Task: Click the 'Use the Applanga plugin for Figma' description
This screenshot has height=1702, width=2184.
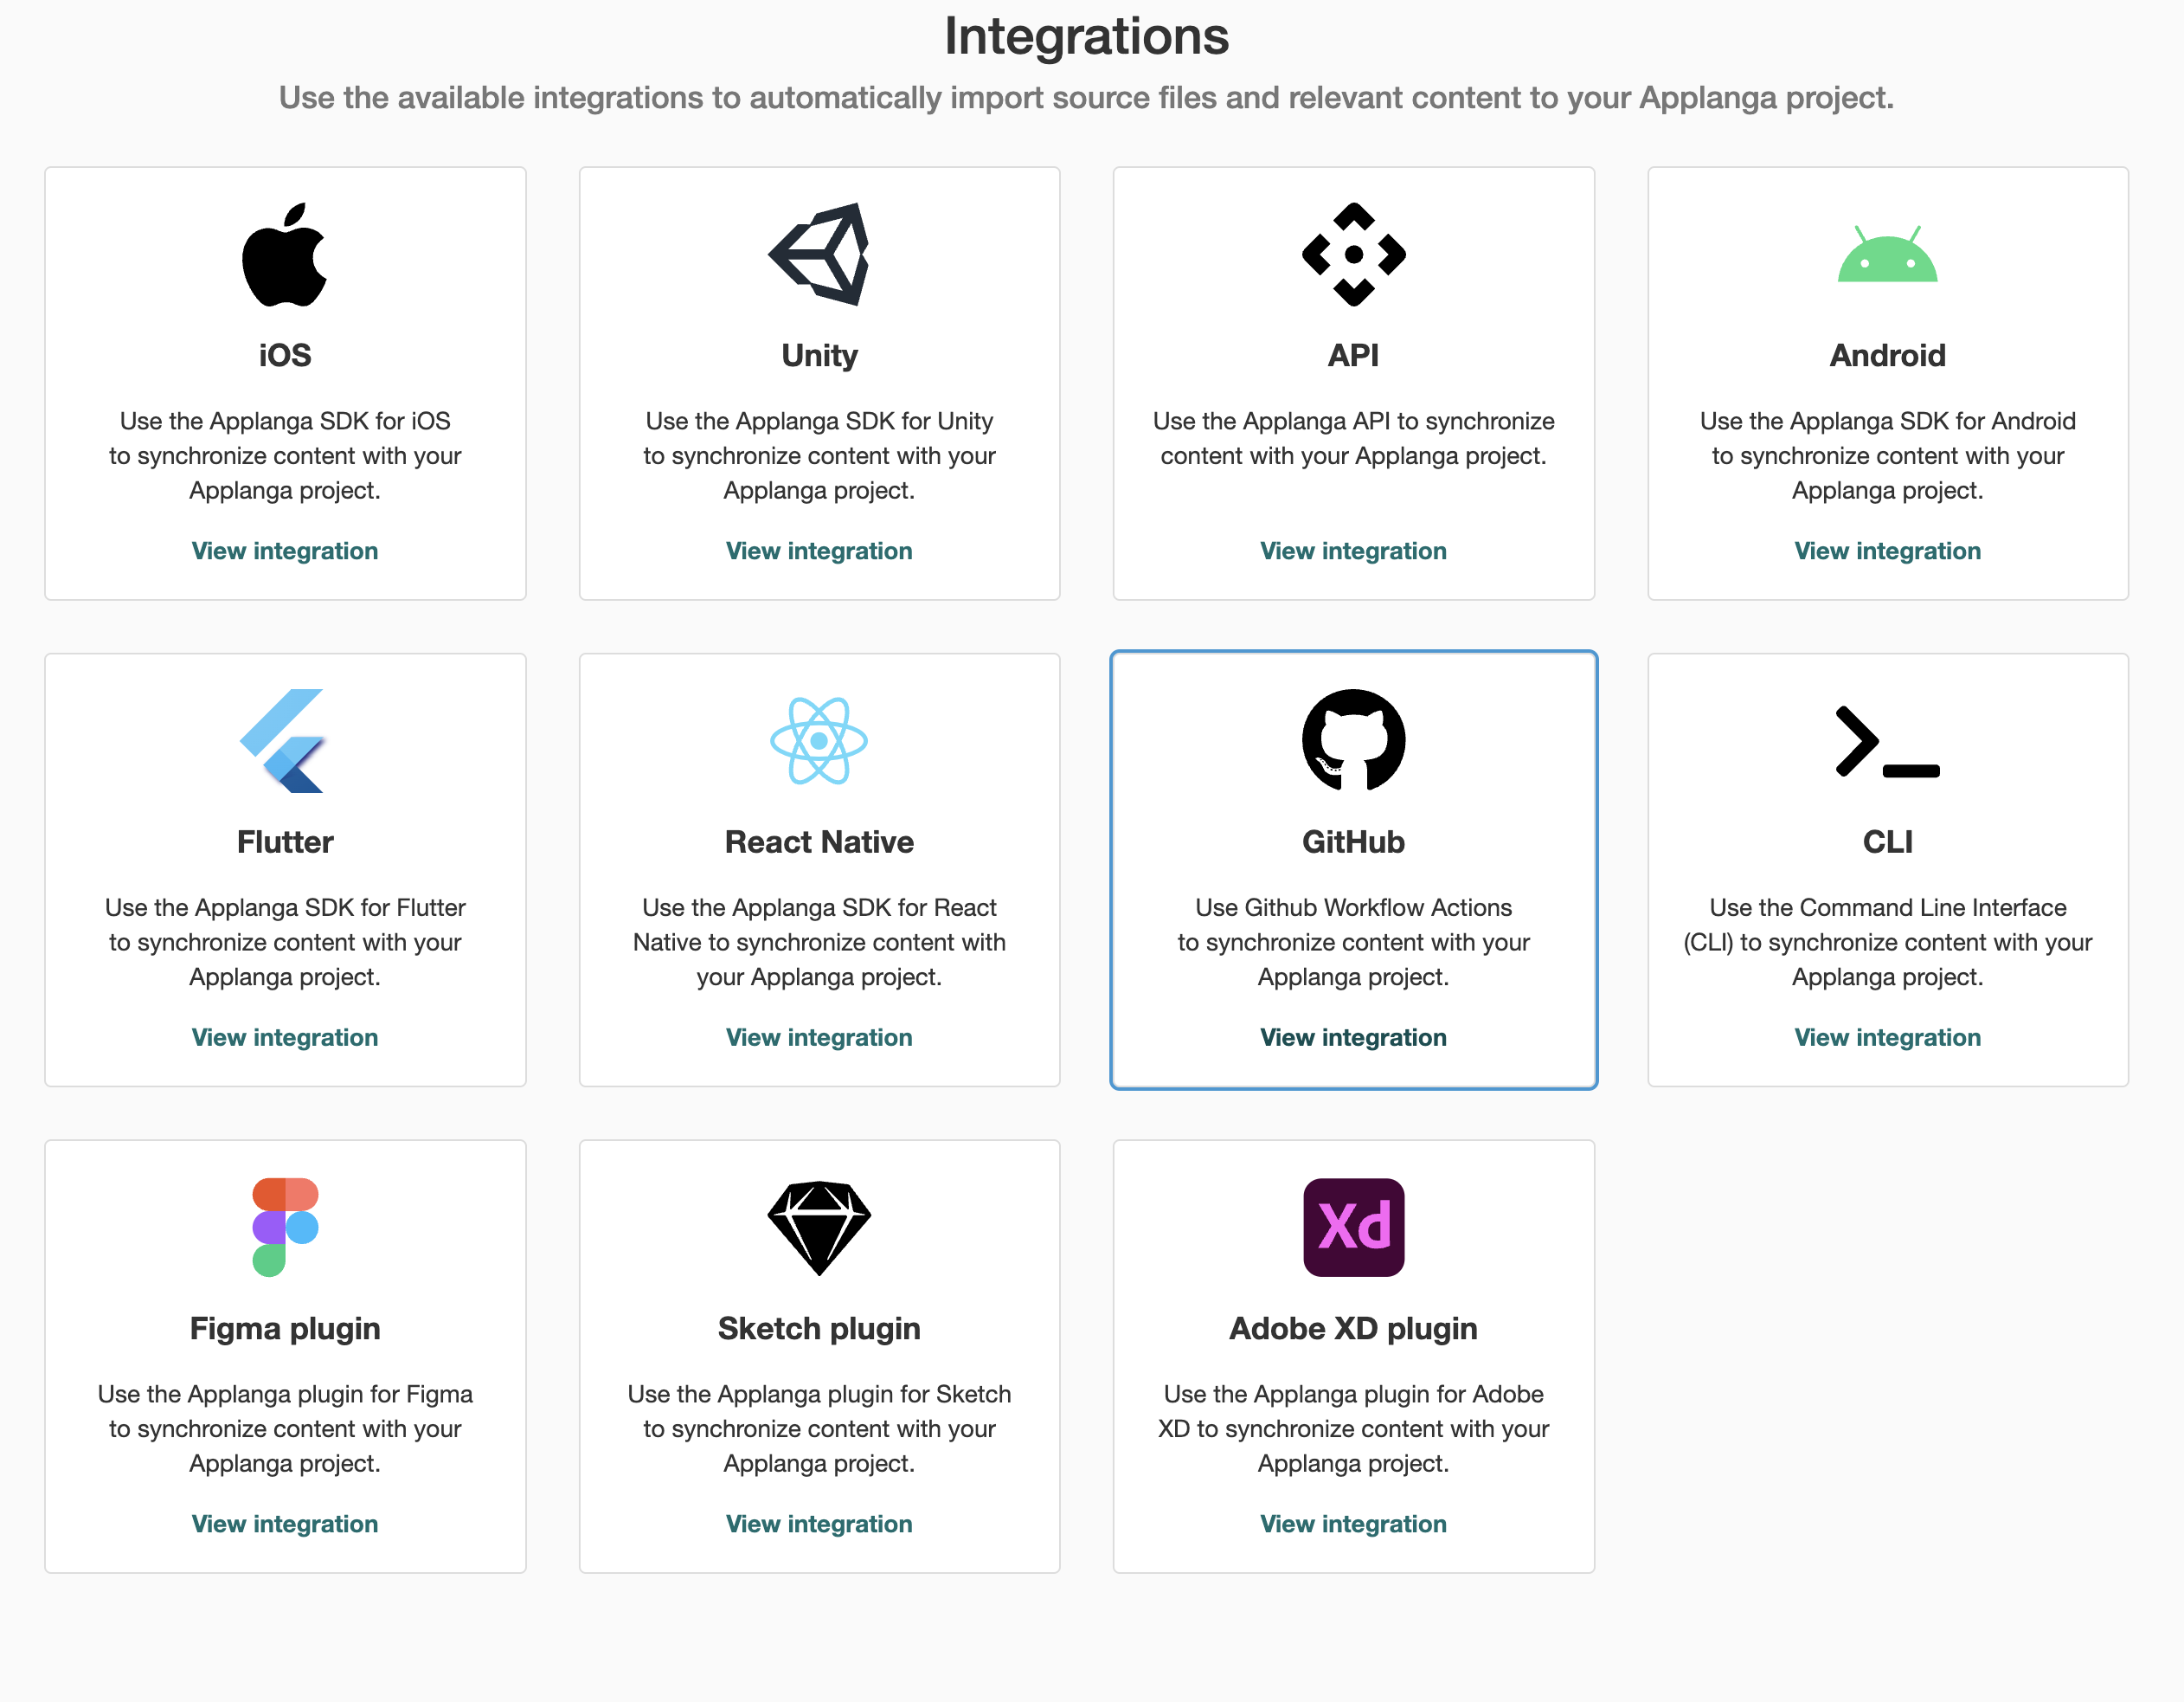Action: click(x=285, y=1428)
